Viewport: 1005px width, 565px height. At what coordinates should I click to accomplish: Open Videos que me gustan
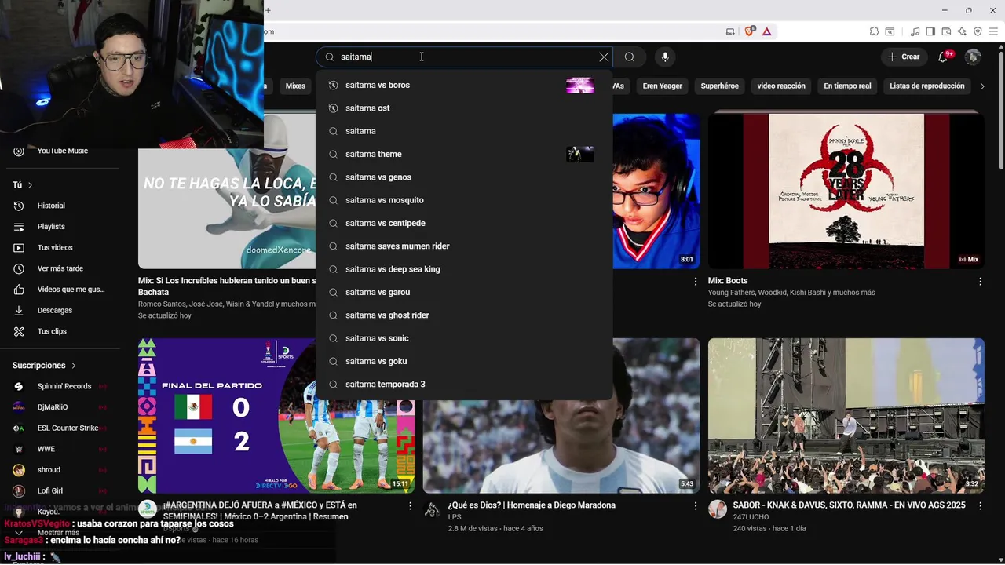pyautogui.click(x=61, y=290)
